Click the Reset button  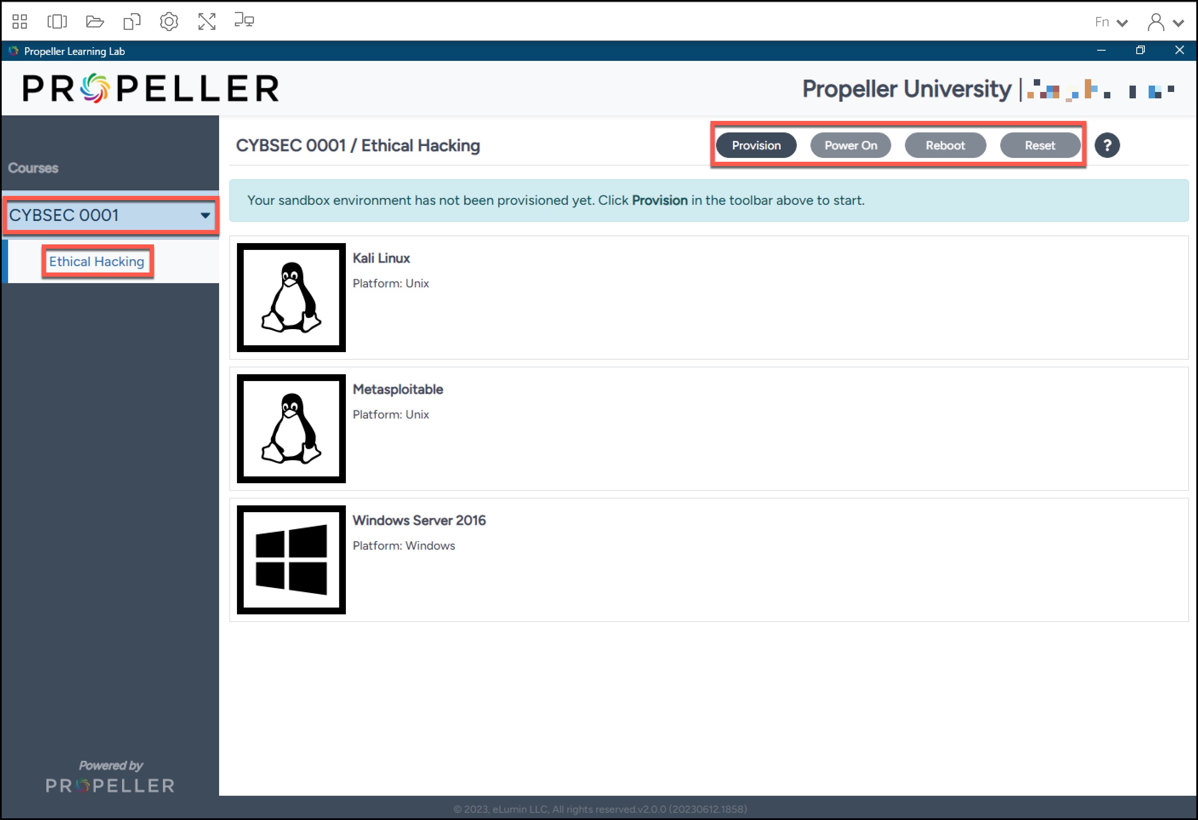tap(1040, 146)
